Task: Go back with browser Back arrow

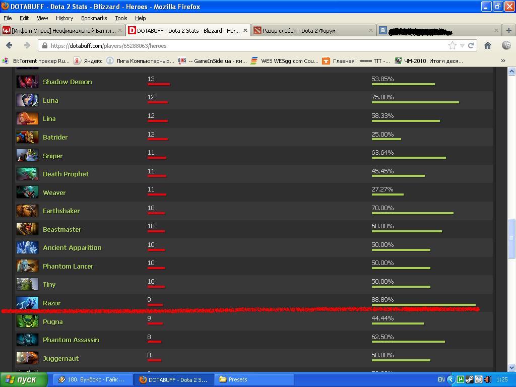Action: click(9, 45)
